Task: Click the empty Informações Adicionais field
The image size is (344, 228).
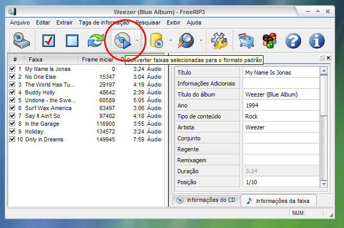Action: 281,83
